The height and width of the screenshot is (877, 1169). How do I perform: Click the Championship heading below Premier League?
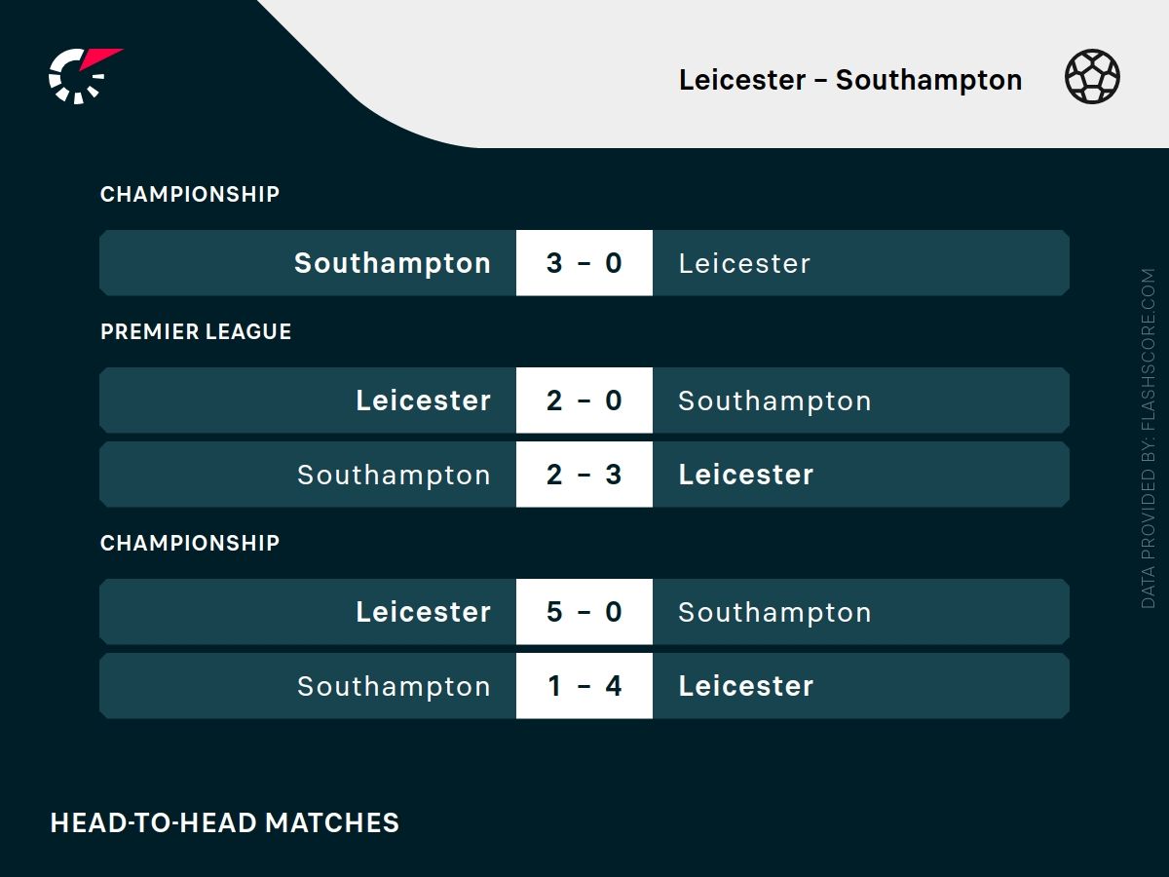coord(190,543)
